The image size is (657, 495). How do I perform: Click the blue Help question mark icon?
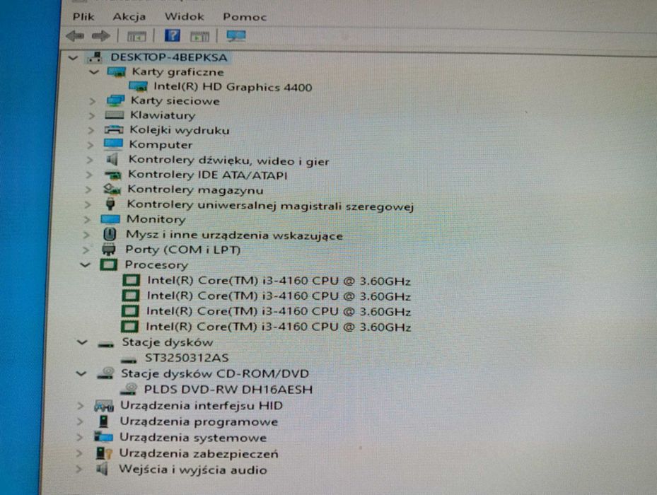click(x=173, y=35)
